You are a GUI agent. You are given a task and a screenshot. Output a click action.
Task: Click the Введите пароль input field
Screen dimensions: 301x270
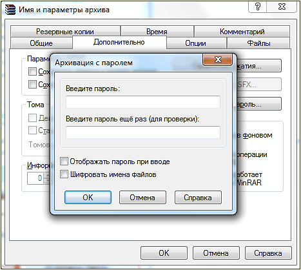[143, 102]
